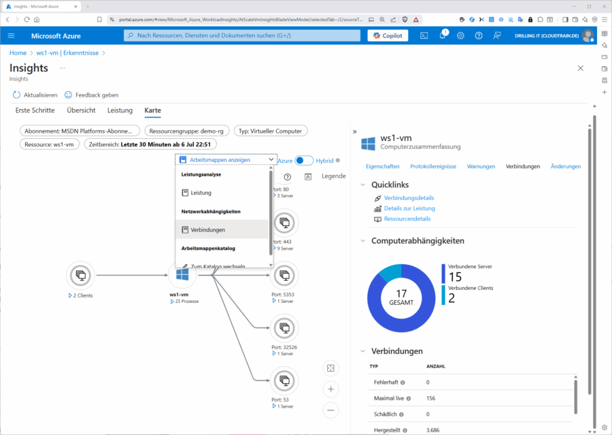The width and height of the screenshot is (612, 435).
Task: Open the Details zur Leistung quicklink
Action: tap(409, 208)
